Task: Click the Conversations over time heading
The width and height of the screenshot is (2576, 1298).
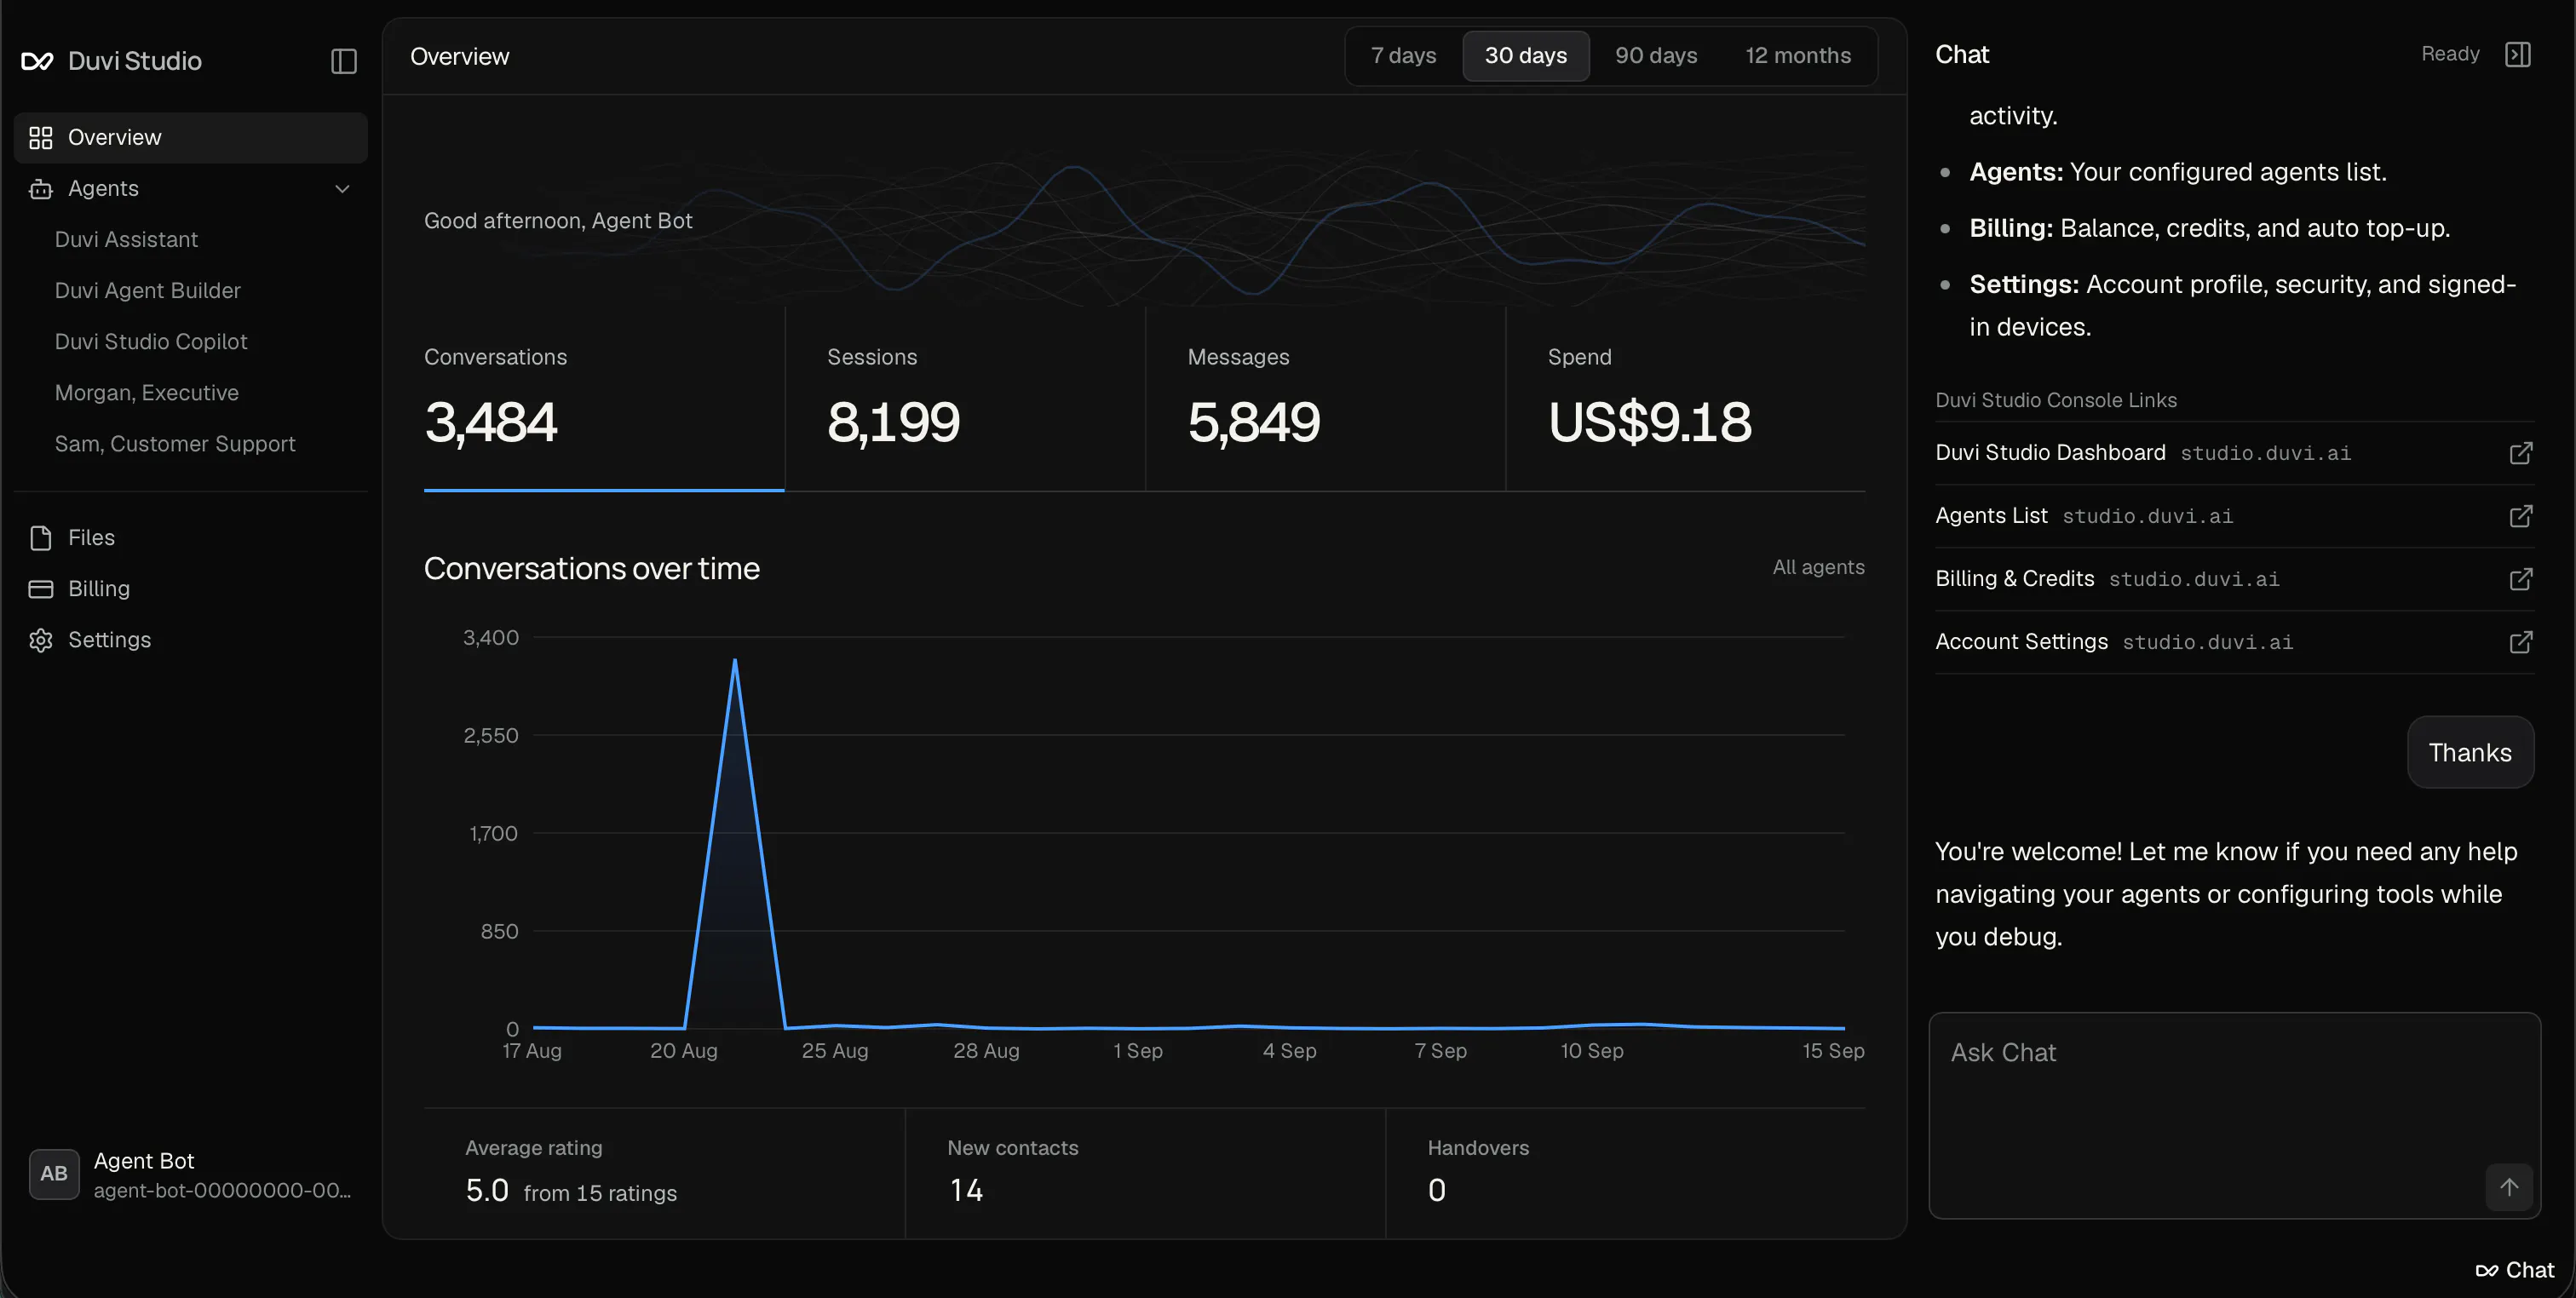Action: click(592, 568)
